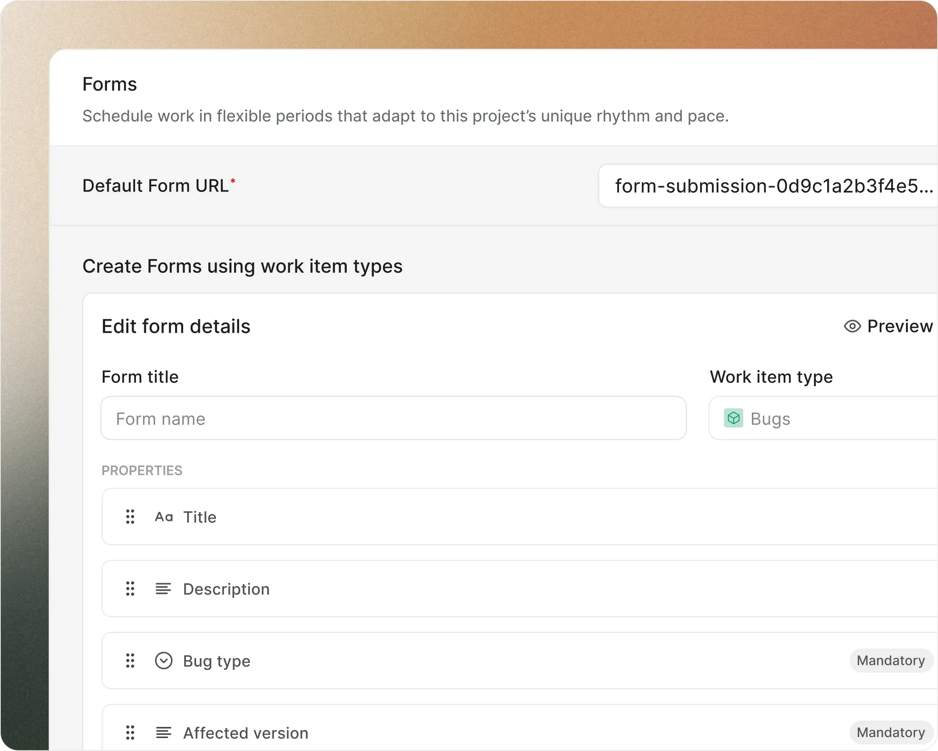Screen dimensions: 938x751
Task: Click the paragraph icon beside Description
Action: [163, 589]
